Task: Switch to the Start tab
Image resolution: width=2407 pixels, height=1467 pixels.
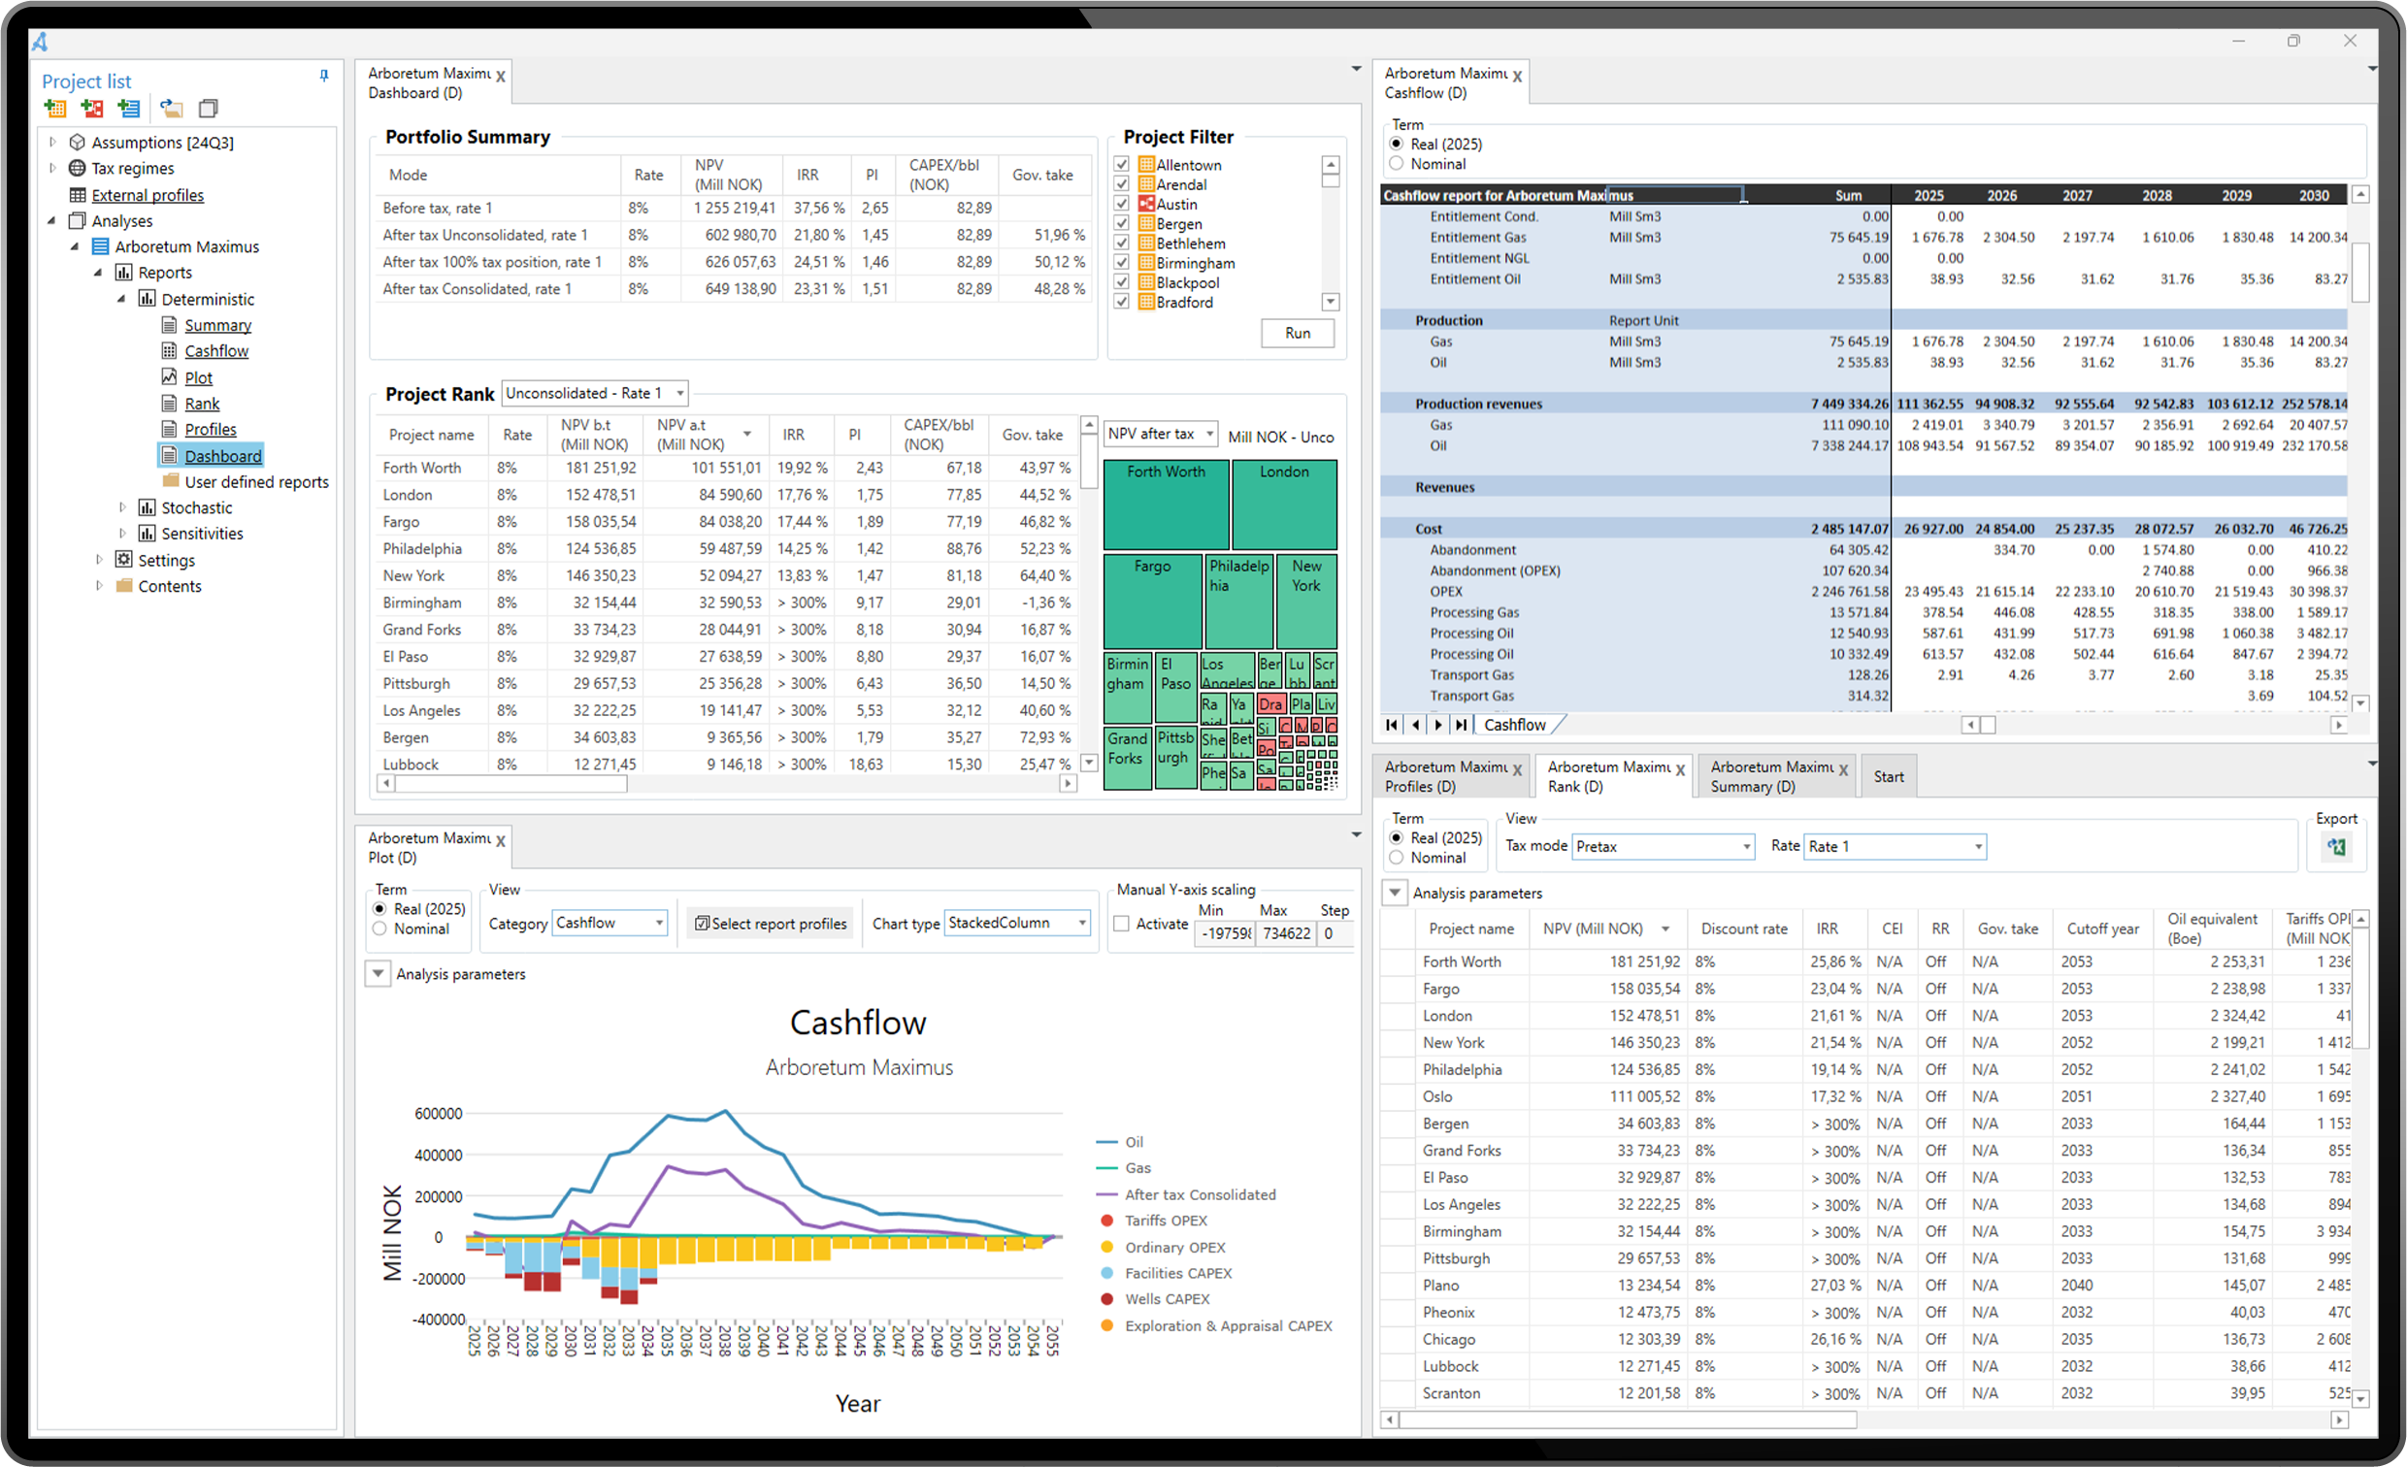Action: pos(1888,776)
